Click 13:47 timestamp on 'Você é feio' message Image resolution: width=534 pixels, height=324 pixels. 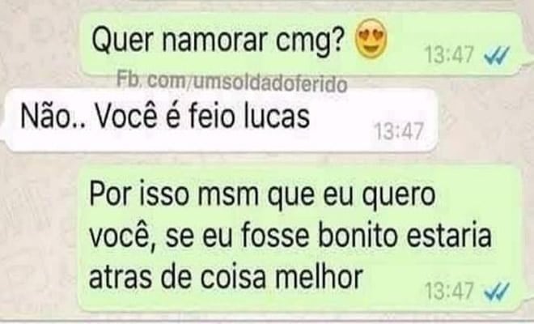[399, 131]
